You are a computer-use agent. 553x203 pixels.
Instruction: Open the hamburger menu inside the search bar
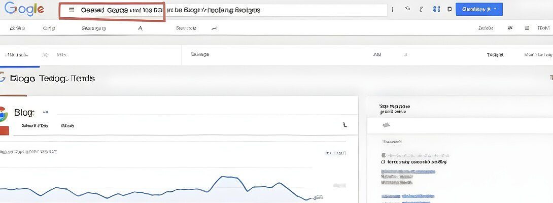coord(72,10)
